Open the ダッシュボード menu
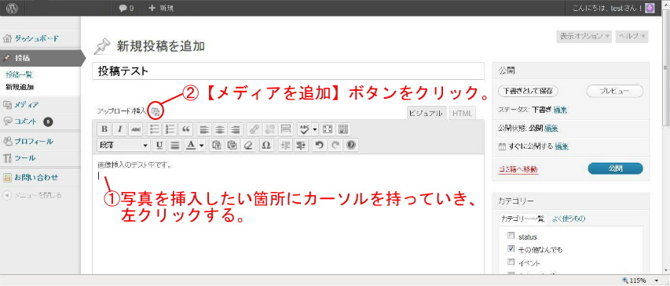The image size is (670, 286). pyautogui.click(x=37, y=39)
